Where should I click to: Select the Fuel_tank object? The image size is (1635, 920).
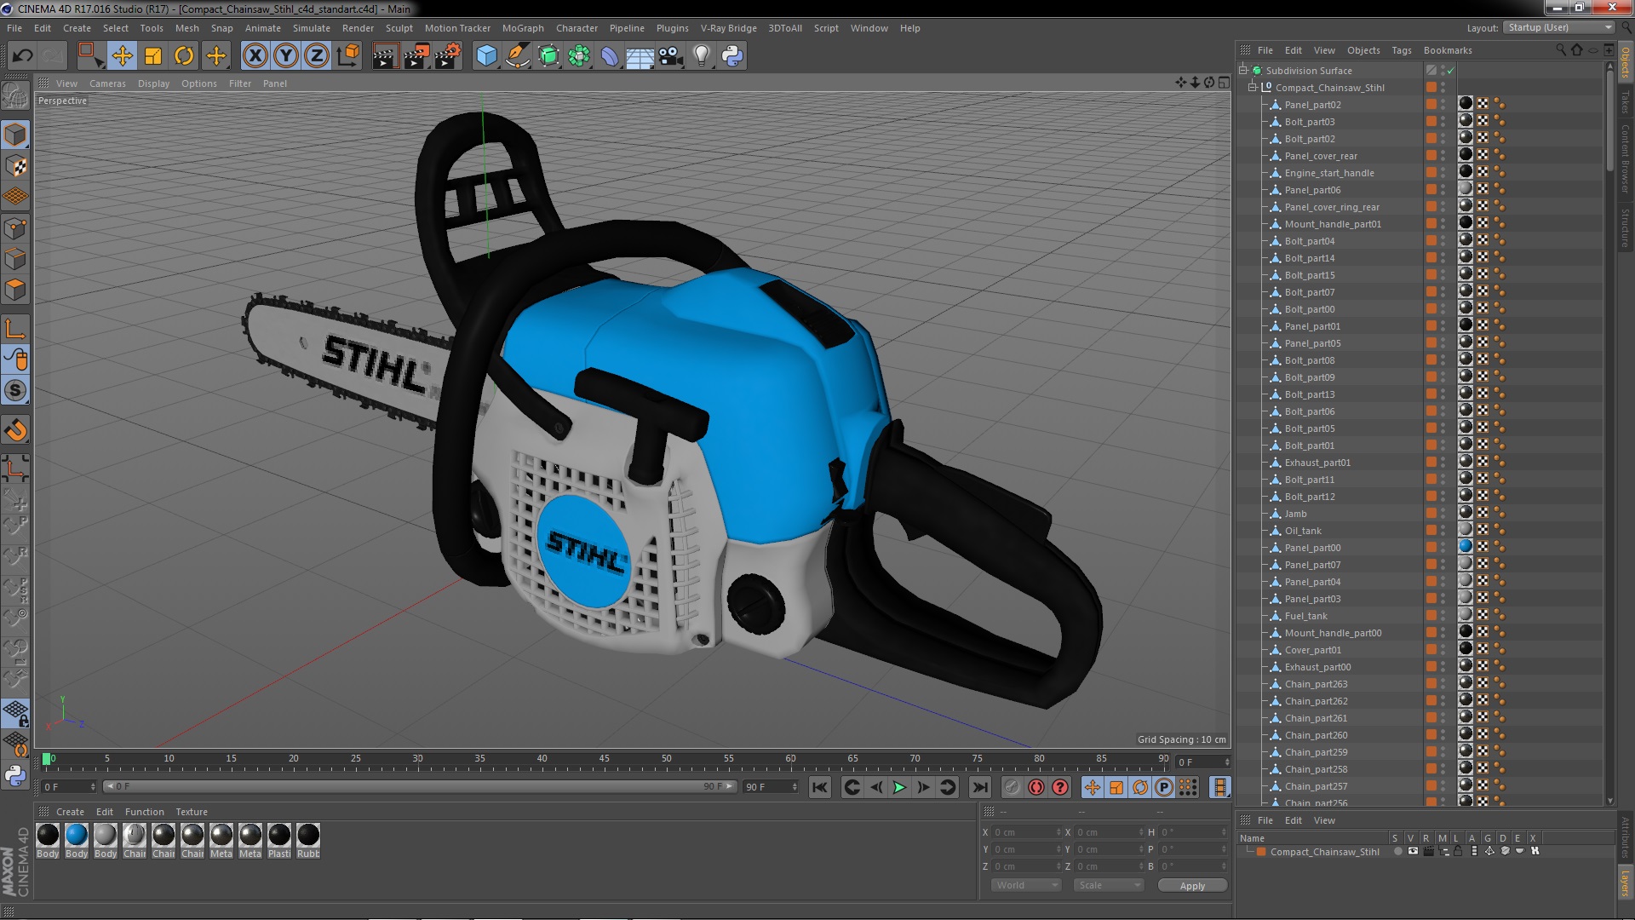coord(1305,616)
